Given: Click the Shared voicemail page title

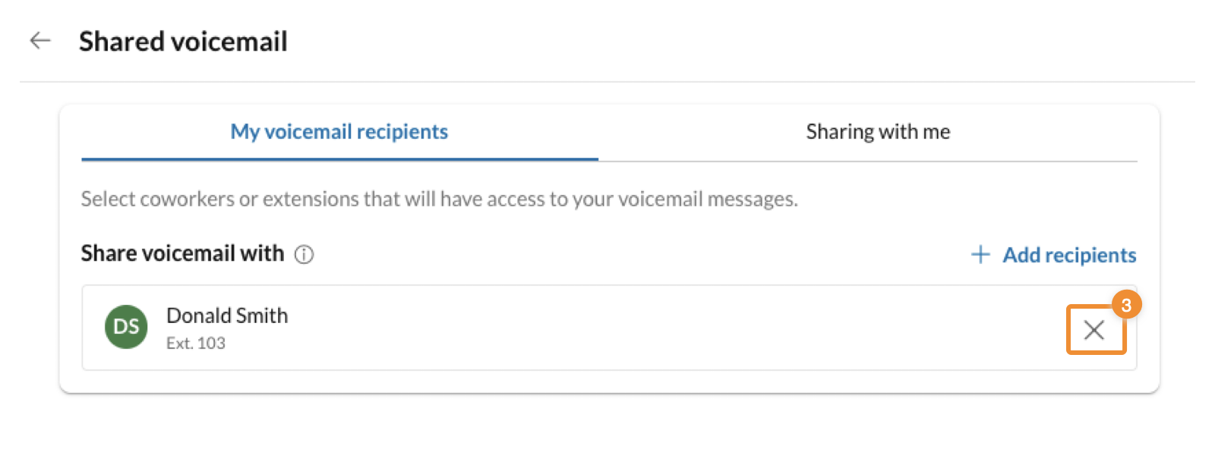Looking at the screenshot, I should point(184,42).
